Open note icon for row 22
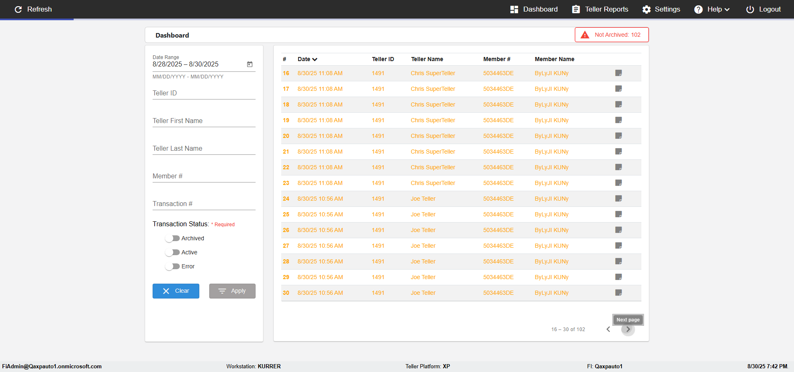Screen dimensions: 794x372 (x=619, y=167)
